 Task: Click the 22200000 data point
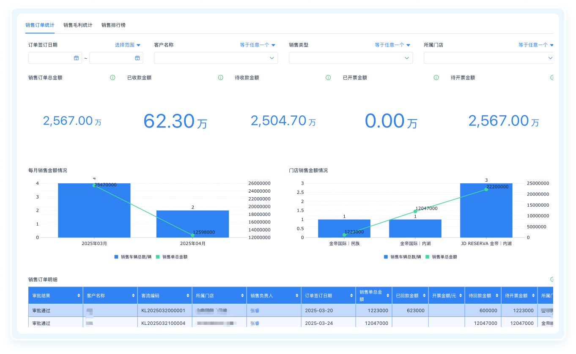click(x=486, y=189)
